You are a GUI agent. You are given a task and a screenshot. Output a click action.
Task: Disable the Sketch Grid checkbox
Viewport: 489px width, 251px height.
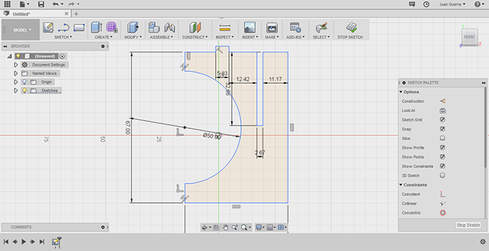pyautogui.click(x=442, y=120)
